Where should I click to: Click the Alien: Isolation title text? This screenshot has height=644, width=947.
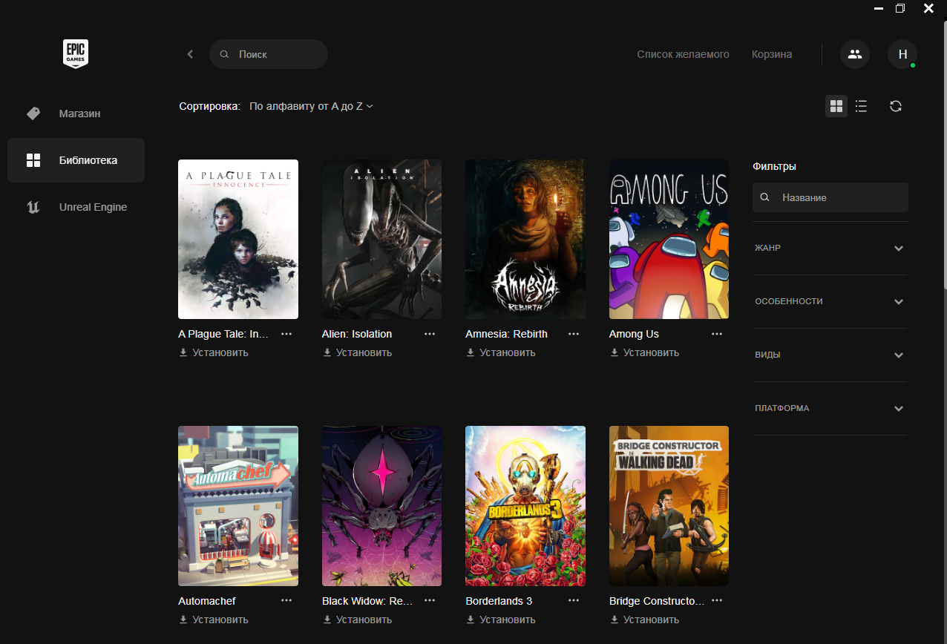tap(357, 334)
